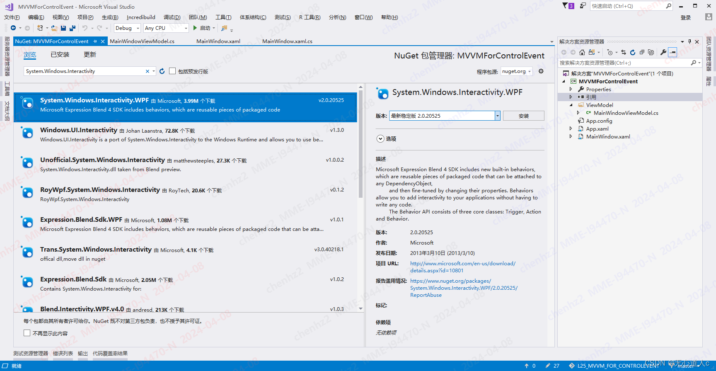Check the 不再显示此内容 checkbox
716x371 pixels.
(x=27, y=333)
